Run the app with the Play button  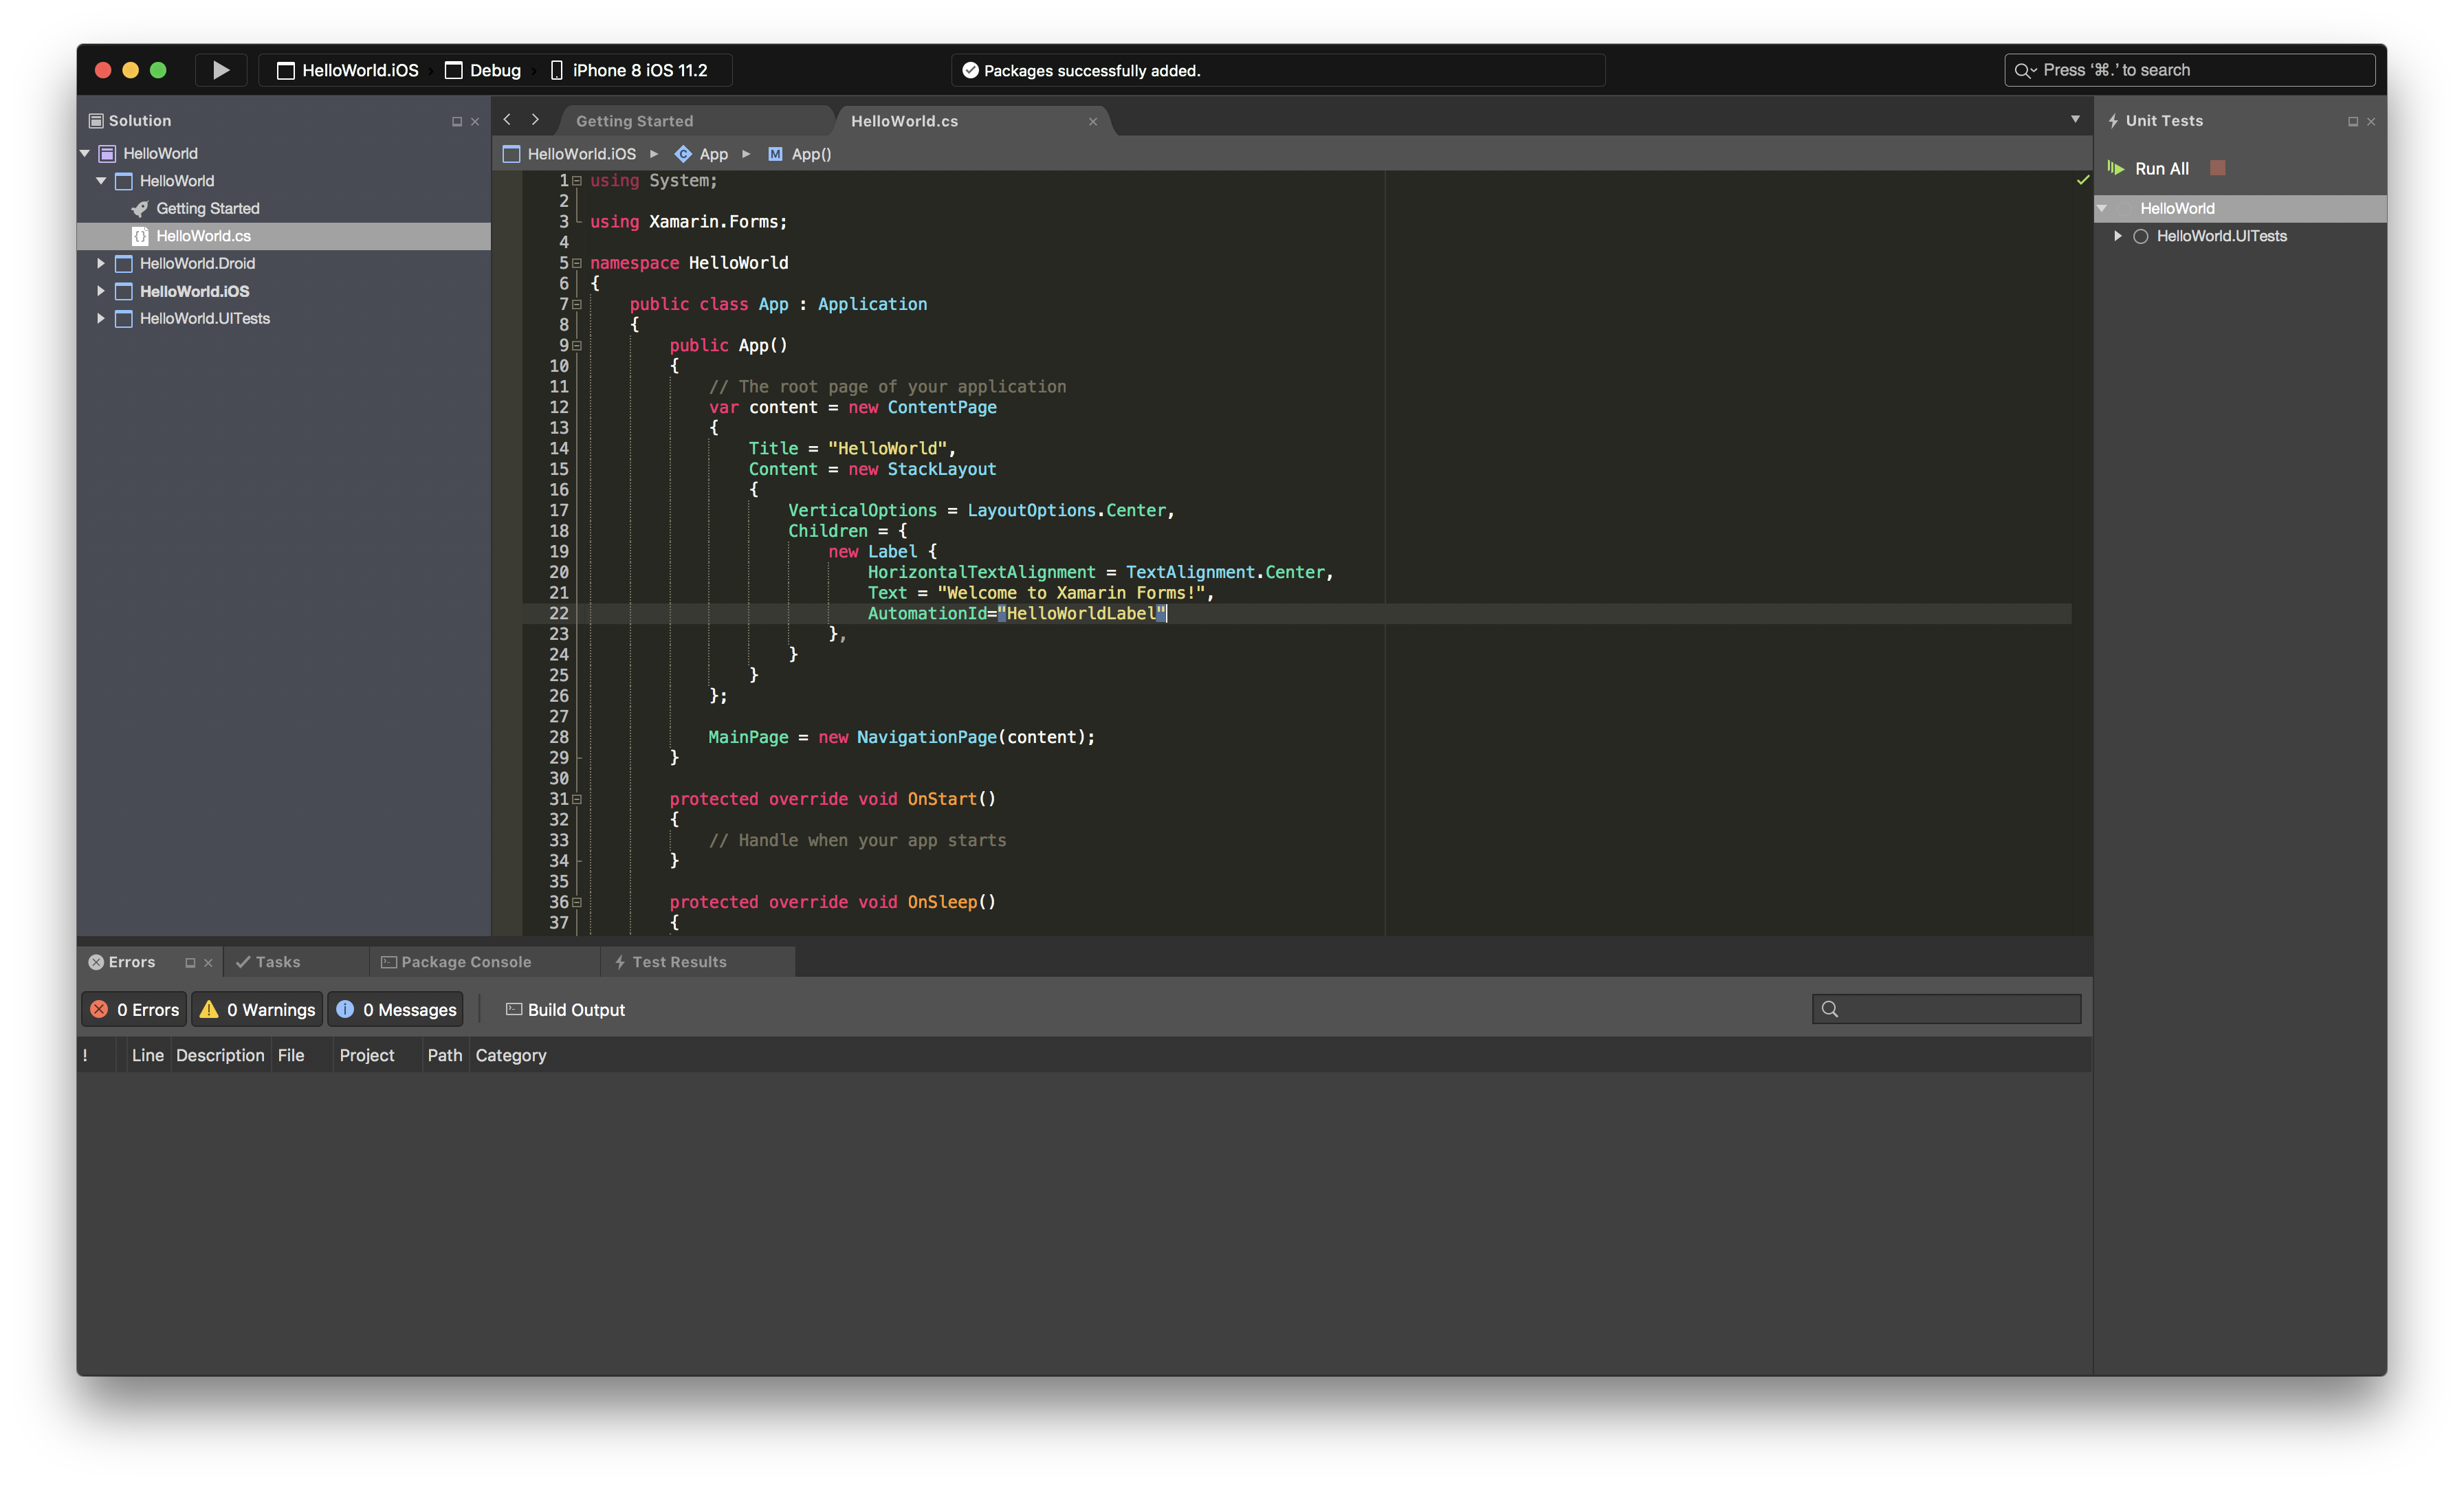(220, 70)
